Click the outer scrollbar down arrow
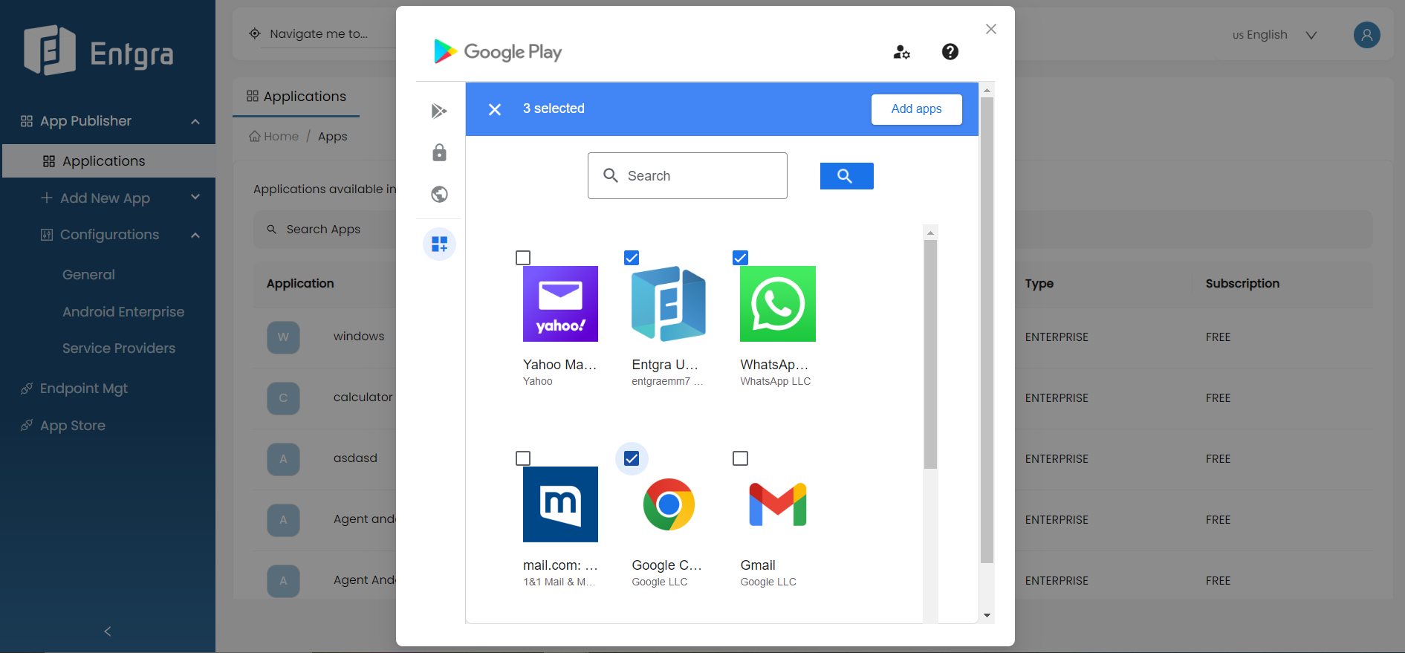 coord(987,615)
